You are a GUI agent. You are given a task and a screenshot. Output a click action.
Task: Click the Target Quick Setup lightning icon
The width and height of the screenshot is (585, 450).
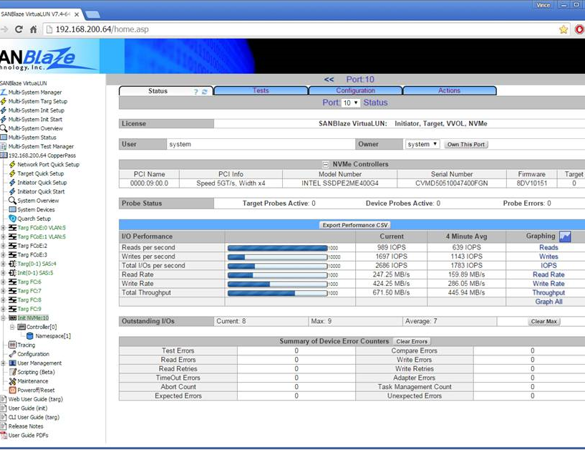(x=12, y=173)
